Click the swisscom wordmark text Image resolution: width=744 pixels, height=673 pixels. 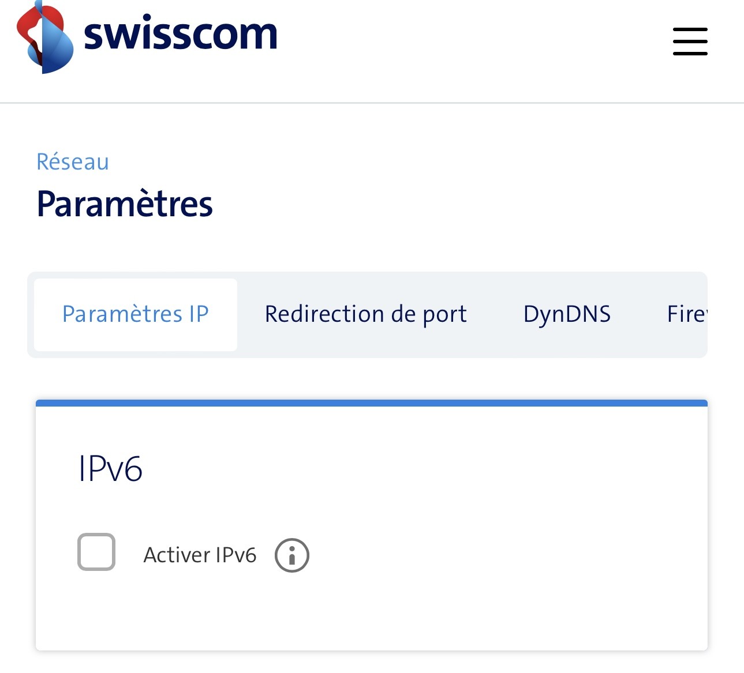(180, 35)
